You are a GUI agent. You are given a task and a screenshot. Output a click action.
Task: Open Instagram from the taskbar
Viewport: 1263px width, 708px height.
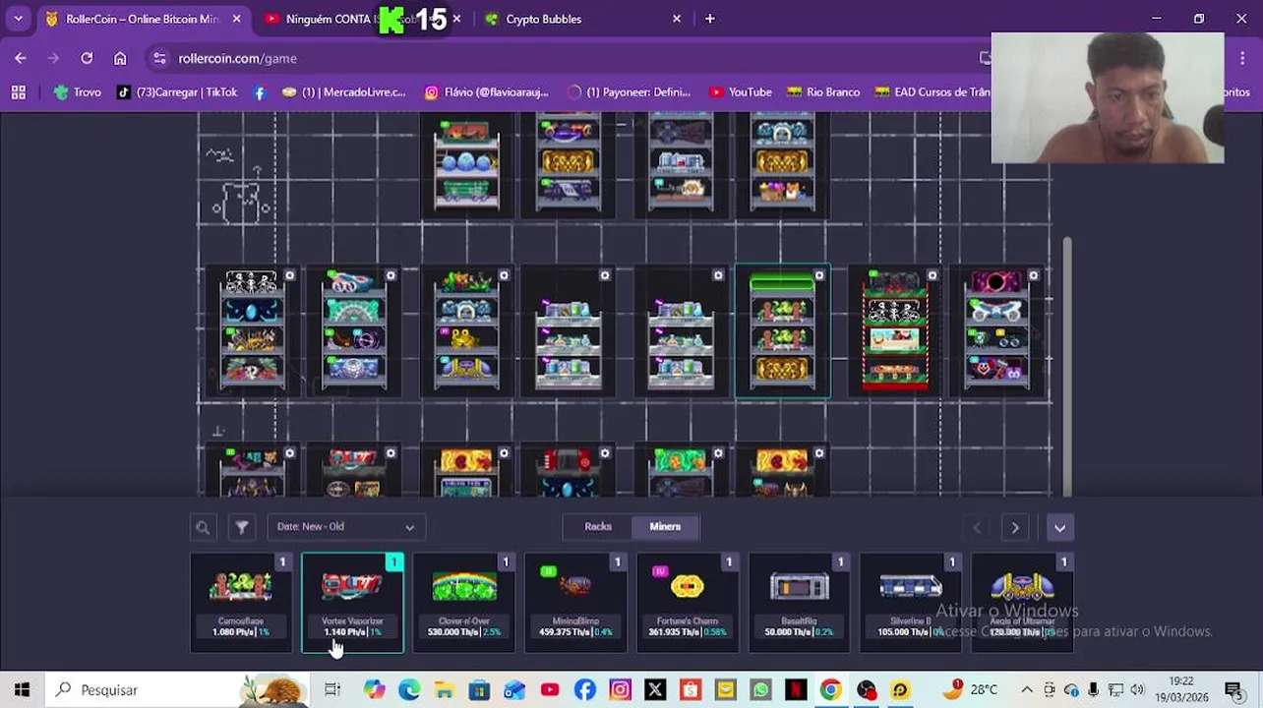620,689
